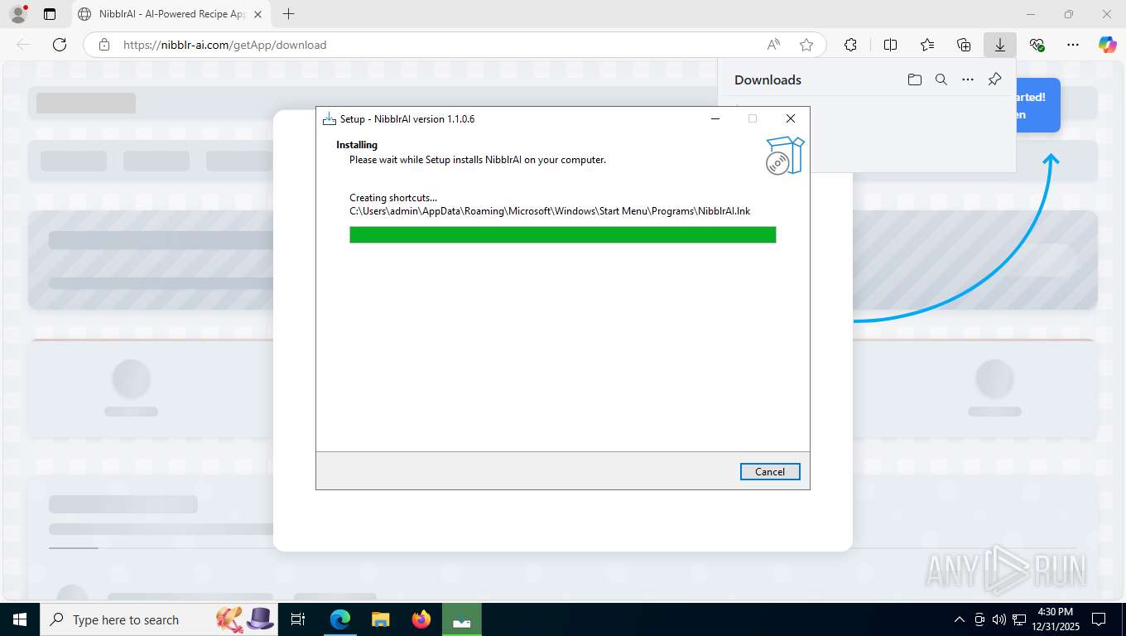Click the browser profile avatar icon
This screenshot has height=636, width=1126.
click(17, 14)
